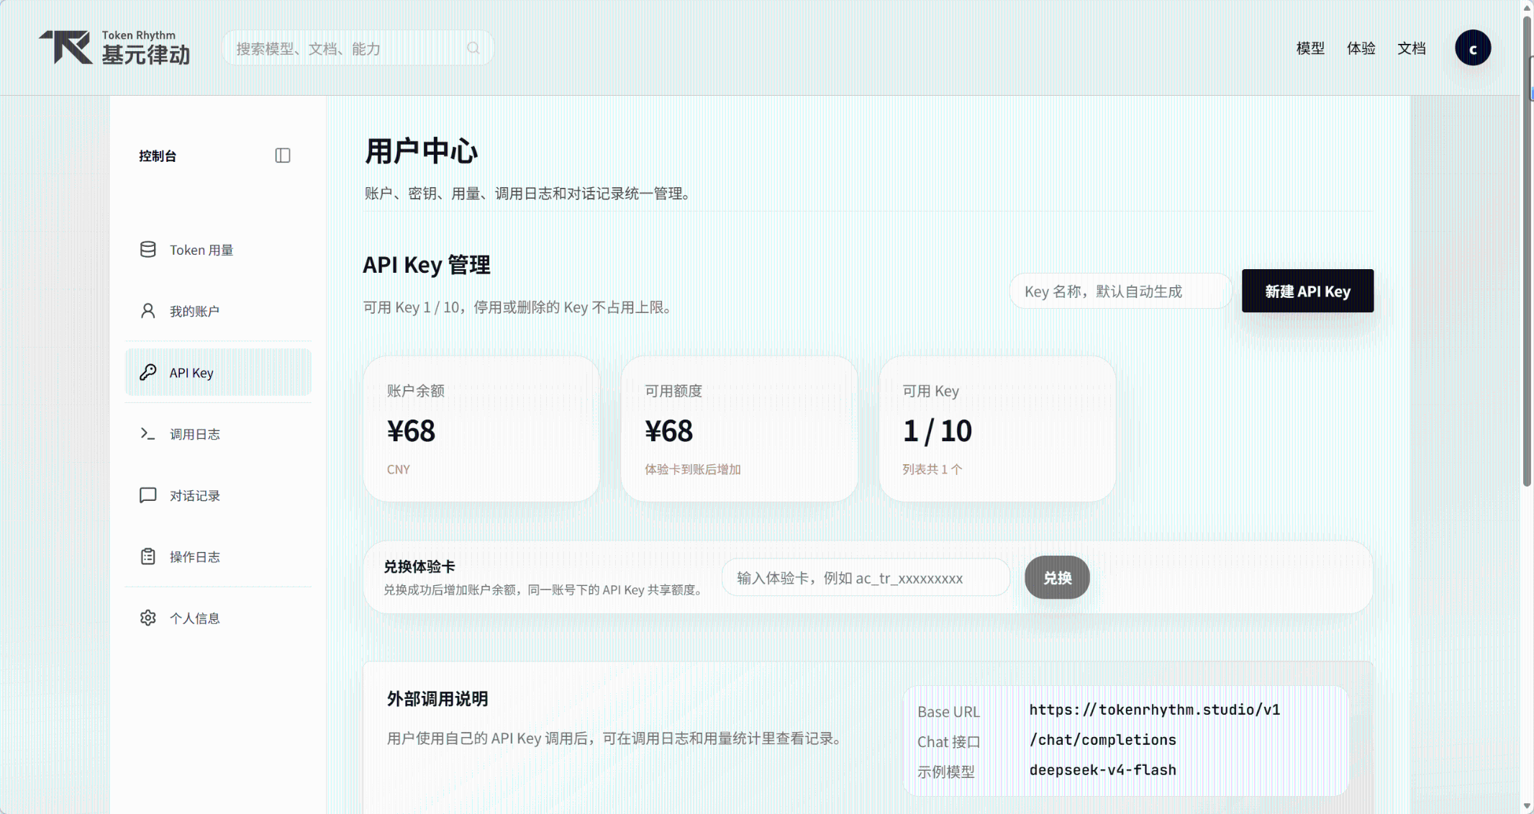Open 操作日志 section

pos(218,556)
